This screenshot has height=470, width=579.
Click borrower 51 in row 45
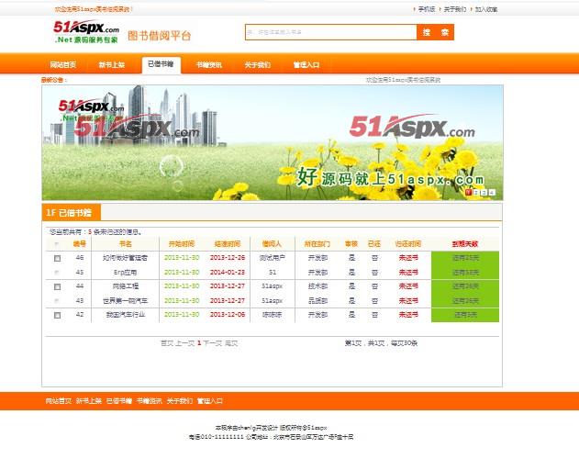273,273
